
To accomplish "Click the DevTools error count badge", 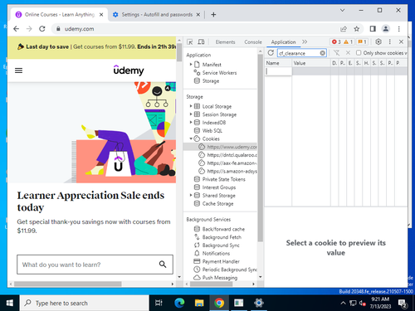I will 336,41.
